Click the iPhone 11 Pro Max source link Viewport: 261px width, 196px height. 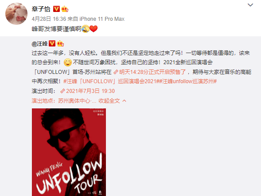click(102, 19)
